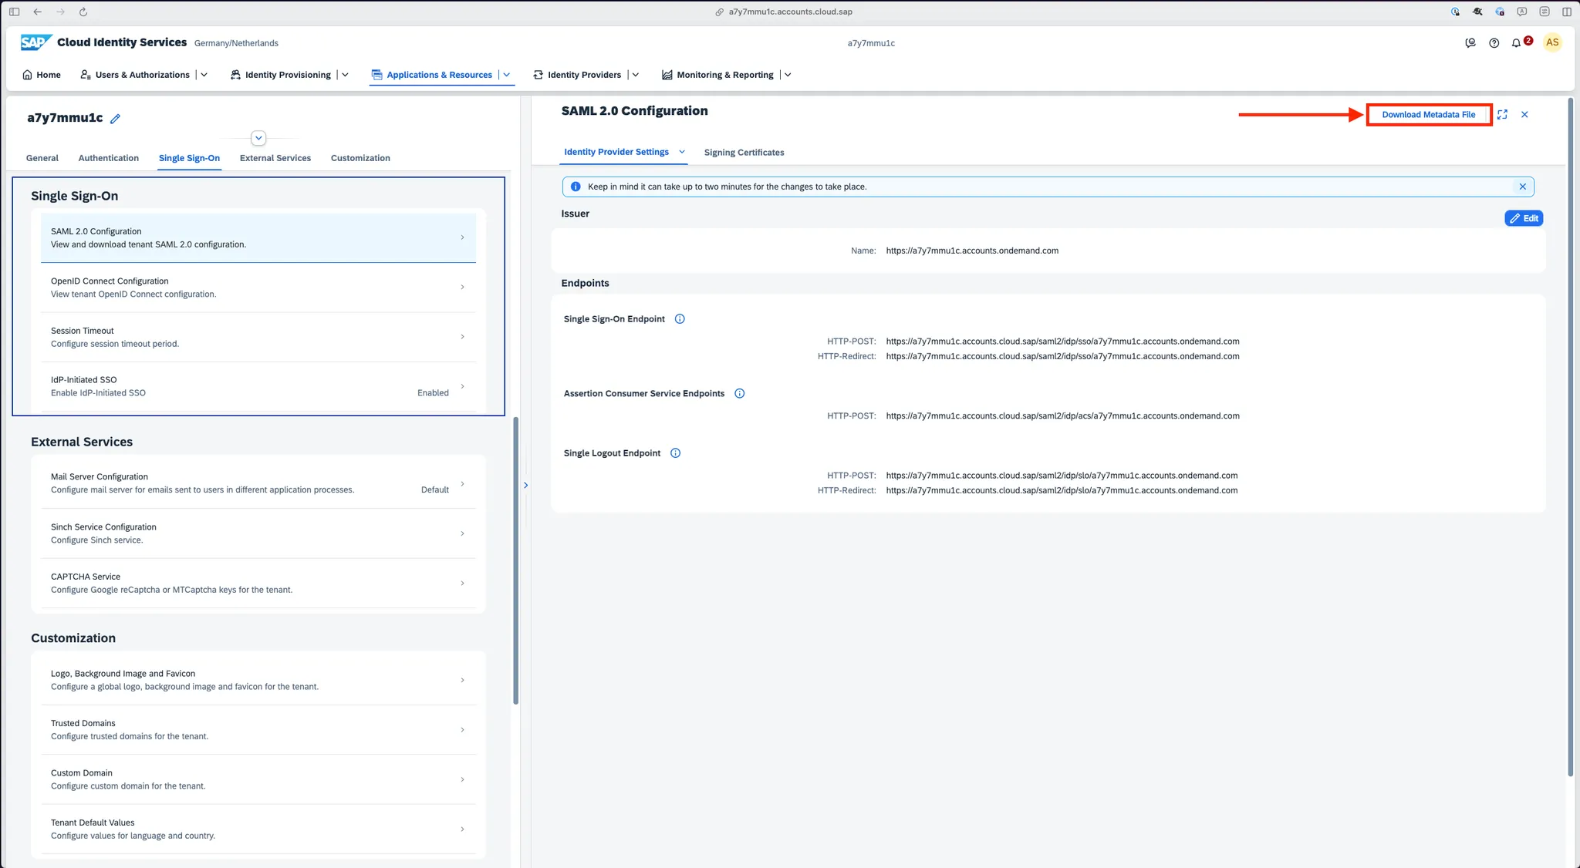Click the right pane vertical scrollbar

(x=1571, y=437)
